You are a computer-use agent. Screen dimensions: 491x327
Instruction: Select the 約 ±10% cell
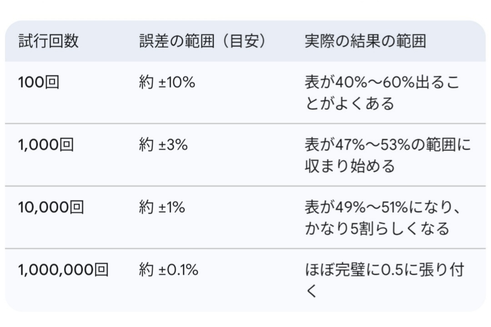(167, 83)
